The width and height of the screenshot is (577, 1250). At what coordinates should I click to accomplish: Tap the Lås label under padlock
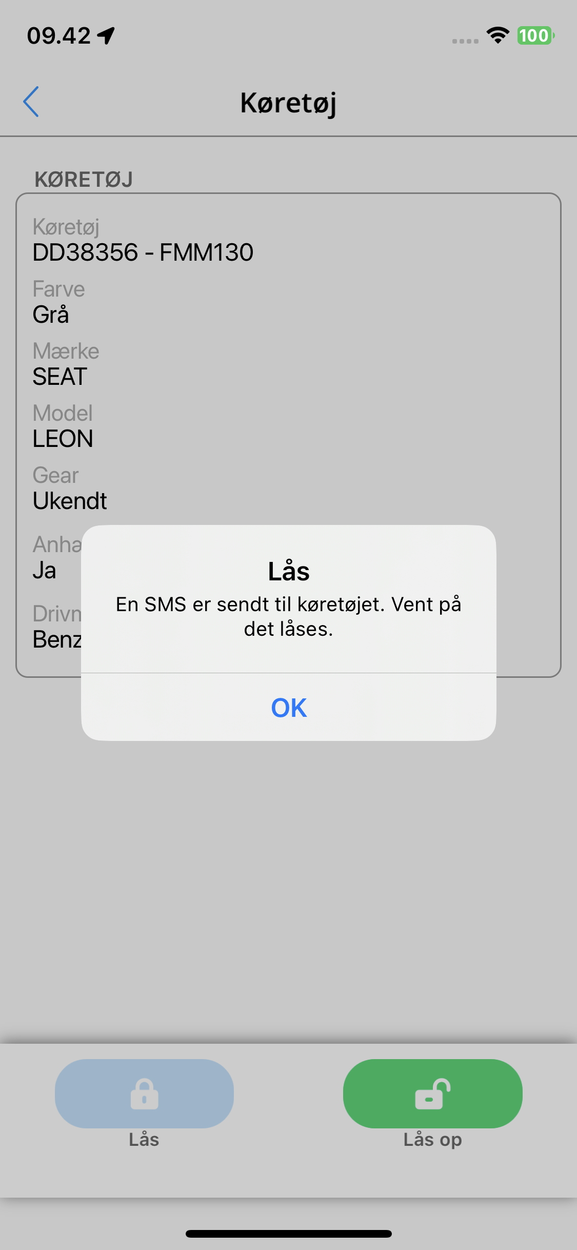(144, 1139)
